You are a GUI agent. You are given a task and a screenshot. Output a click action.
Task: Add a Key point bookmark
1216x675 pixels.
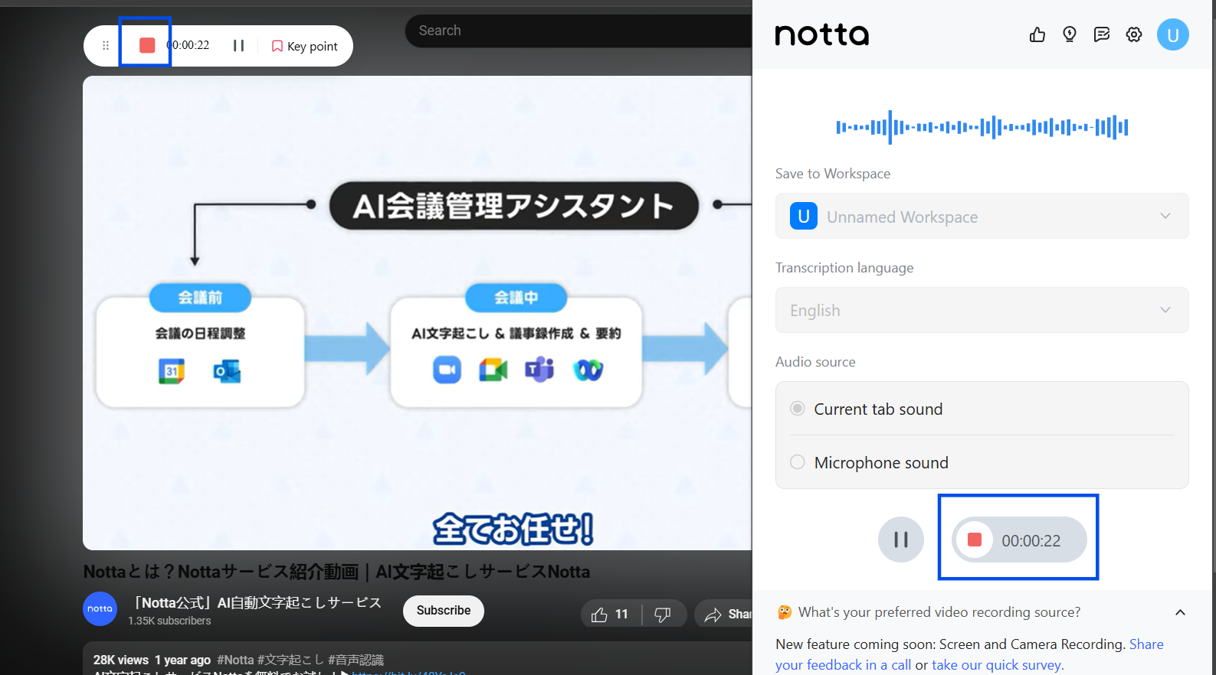(x=304, y=46)
